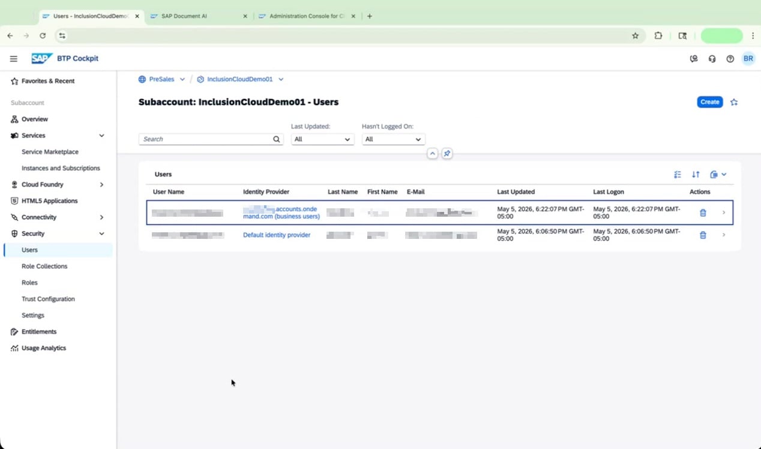Click the Identity Provider column header
Viewport: 761px width, 449px height.
click(266, 192)
